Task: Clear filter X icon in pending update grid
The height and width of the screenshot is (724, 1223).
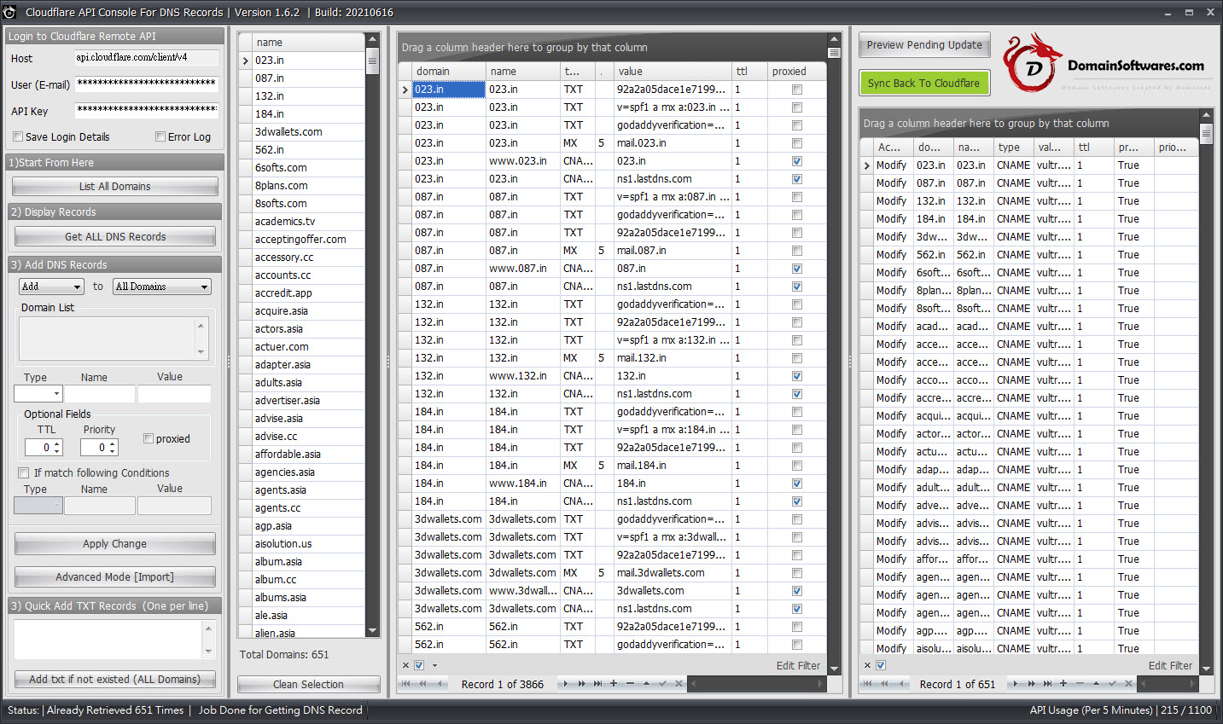Action: coord(867,665)
